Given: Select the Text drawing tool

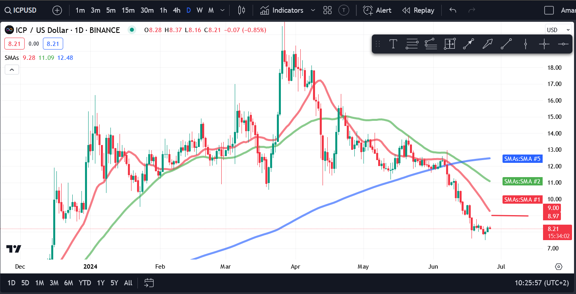Looking at the screenshot, I should pos(393,44).
